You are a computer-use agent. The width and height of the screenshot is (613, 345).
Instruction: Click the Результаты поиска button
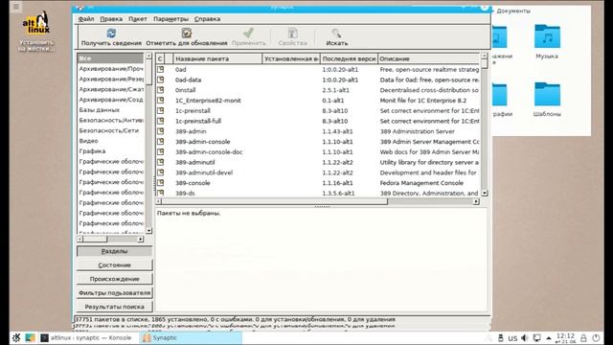115,307
